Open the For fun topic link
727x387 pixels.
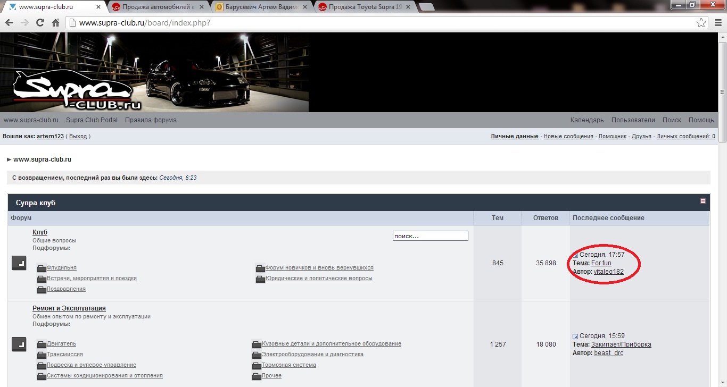point(601,263)
